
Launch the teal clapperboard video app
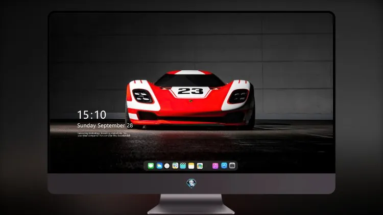(x=183, y=166)
